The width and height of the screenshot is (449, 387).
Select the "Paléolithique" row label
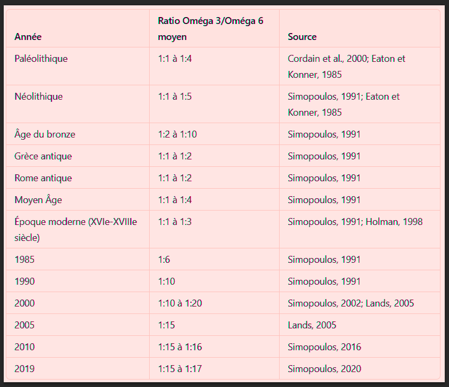coord(41,59)
